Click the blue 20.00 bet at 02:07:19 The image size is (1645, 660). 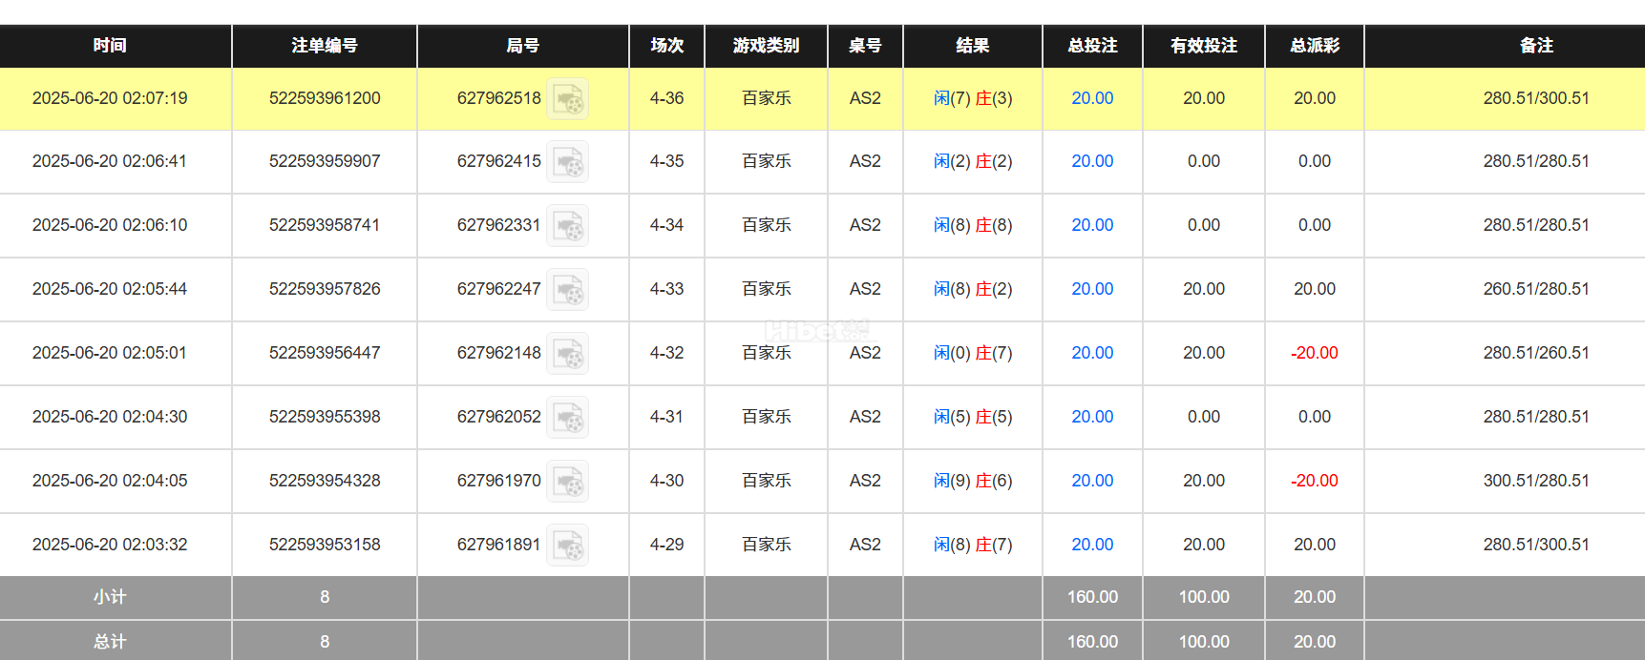(1092, 98)
